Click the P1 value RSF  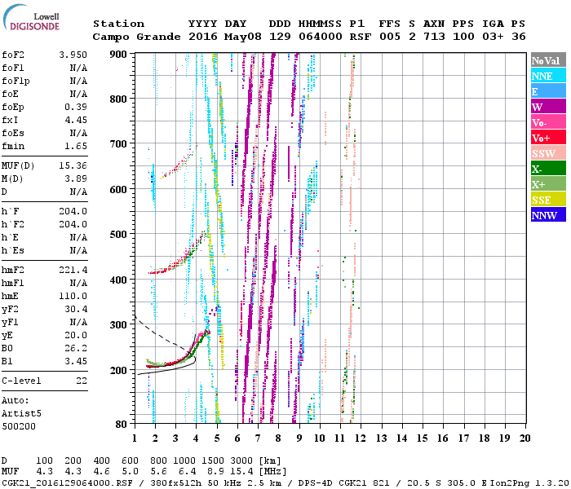[361, 37]
